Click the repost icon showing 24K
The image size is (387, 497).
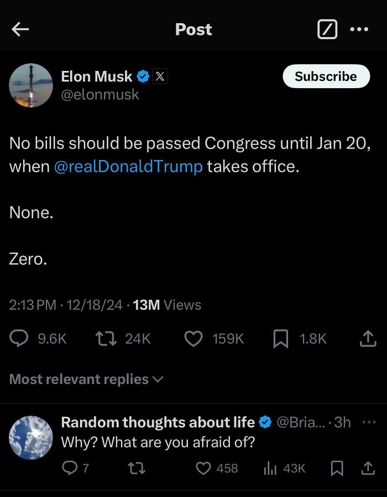pos(105,339)
